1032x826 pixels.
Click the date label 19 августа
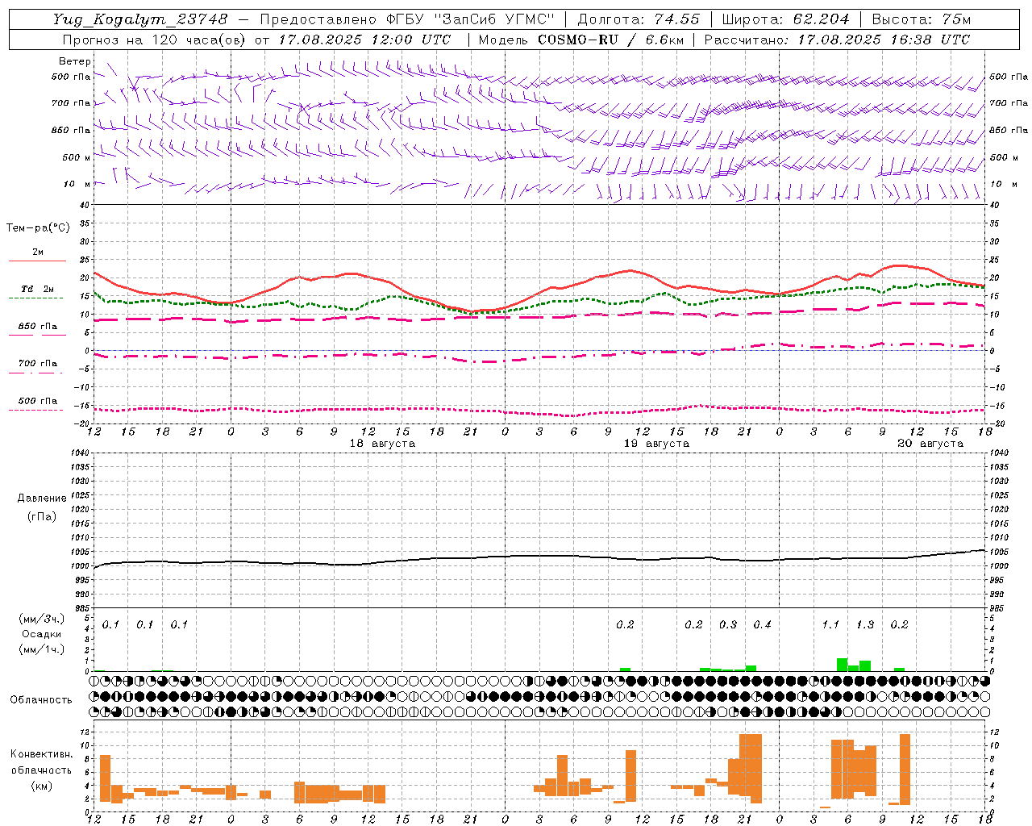[656, 444]
